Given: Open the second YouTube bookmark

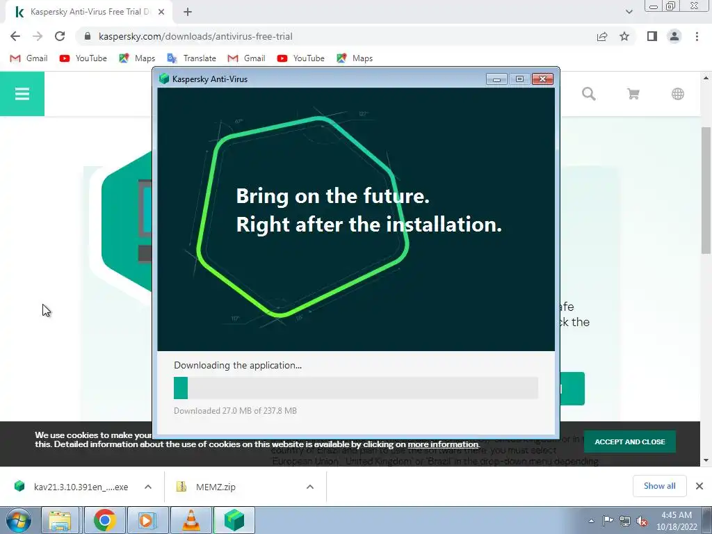Looking at the screenshot, I should pos(300,58).
